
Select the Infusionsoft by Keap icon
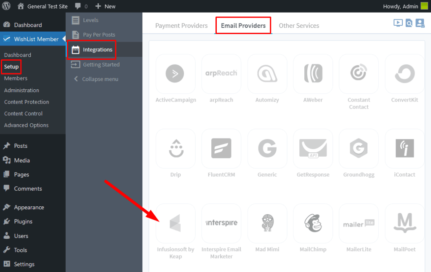176,223
